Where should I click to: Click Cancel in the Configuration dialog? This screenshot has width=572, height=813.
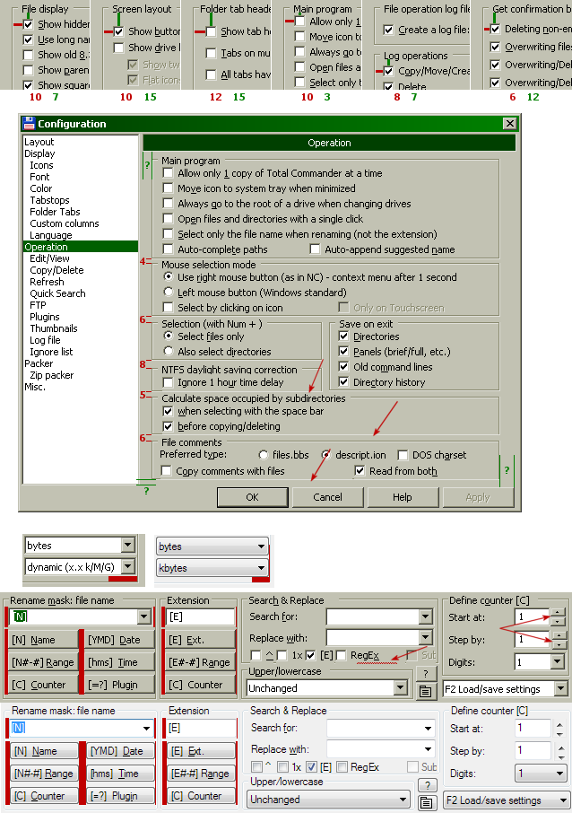click(x=327, y=497)
